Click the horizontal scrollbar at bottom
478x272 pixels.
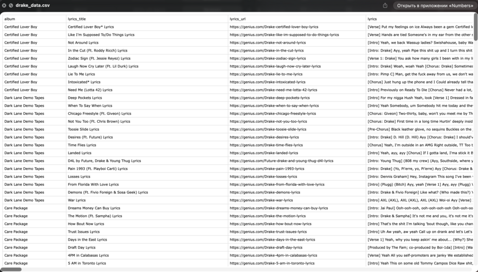pyautogui.click(x=11, y=269)
